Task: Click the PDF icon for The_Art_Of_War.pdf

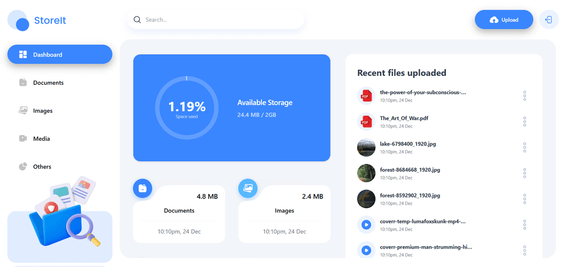Action: coord(366,121)
